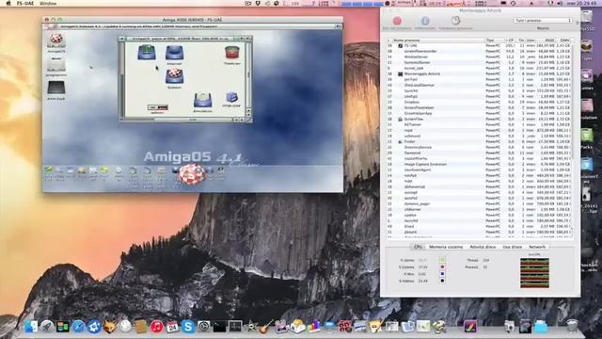The image size is (602, 339).
Task: Open the Trashcan icon in Amiga window
Action: point(232,54)
